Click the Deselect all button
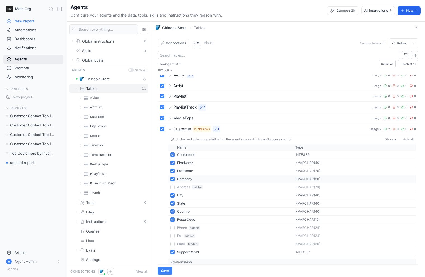The height and width of the screenshot is (277, 425). 408,64
